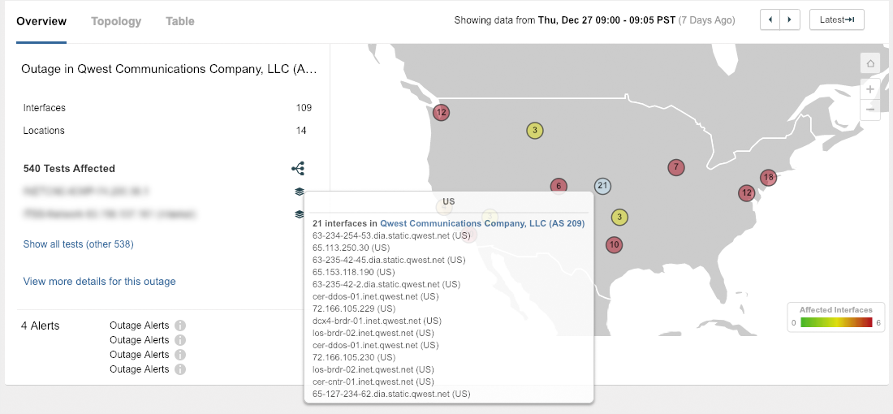
Task: Jump to latest data with Latest button
Action: pyautogui.click(x=836, y=20)
